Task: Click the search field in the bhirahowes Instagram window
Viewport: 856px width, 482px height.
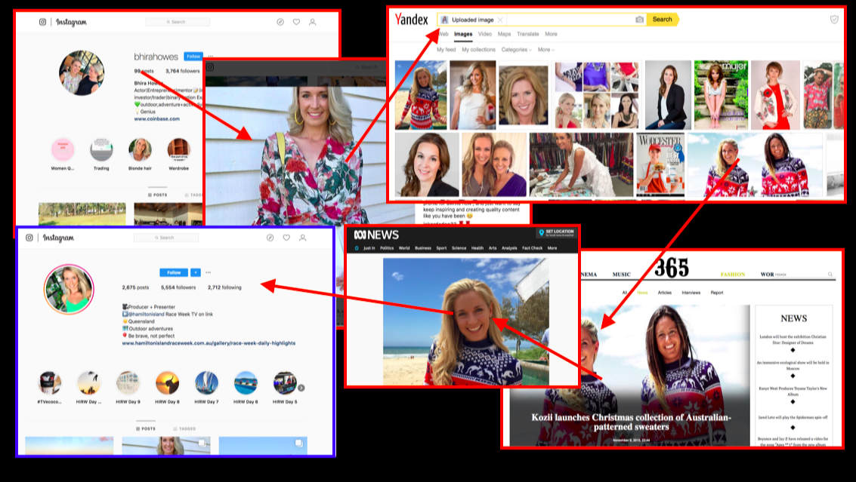Action: pos(178,23)
